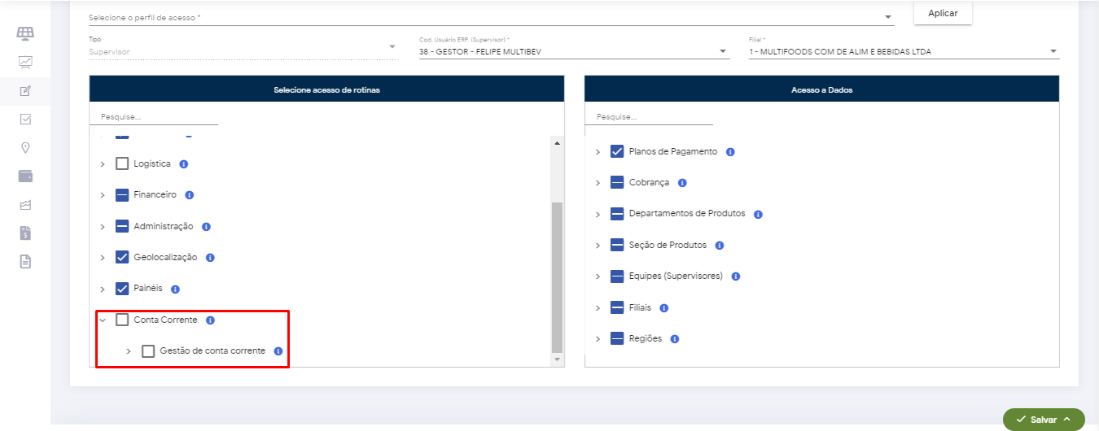Open the invoice dollar document sidebar icon
The height and width of the screenshot is (431, 1099).
coord(25,233)
